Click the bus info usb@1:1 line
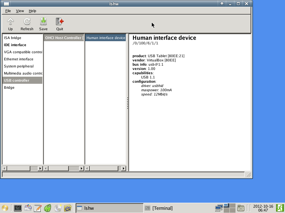Screen dimensions: 285x213 [148, 64]
